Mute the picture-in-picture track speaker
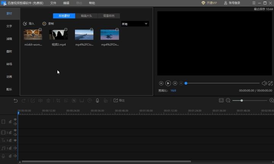The width and height of the screenshot is (274, 164). pos(15,134)
